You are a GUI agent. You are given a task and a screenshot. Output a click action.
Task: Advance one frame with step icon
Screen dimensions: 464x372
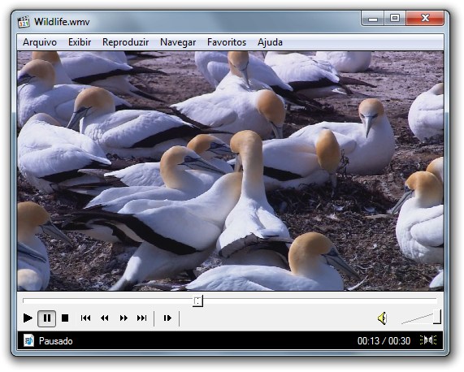[167, 318]
